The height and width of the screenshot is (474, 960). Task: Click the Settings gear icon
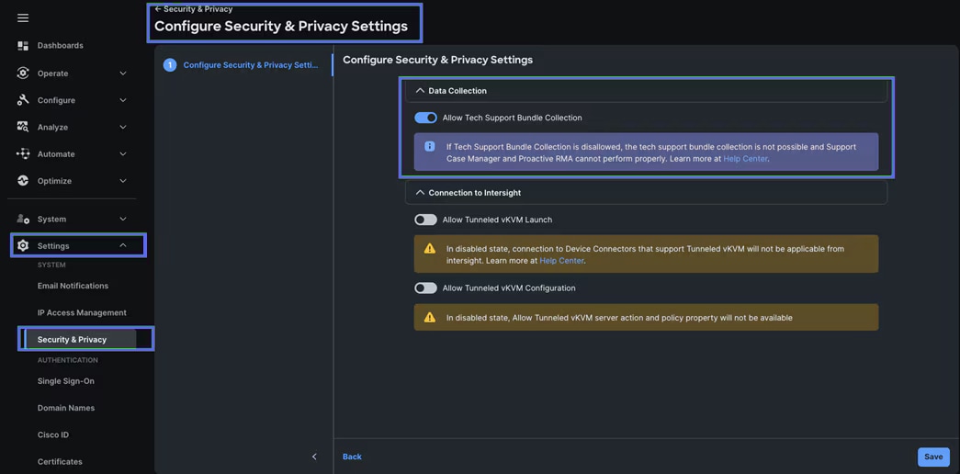pyautogui.click(x=23, y=245)
